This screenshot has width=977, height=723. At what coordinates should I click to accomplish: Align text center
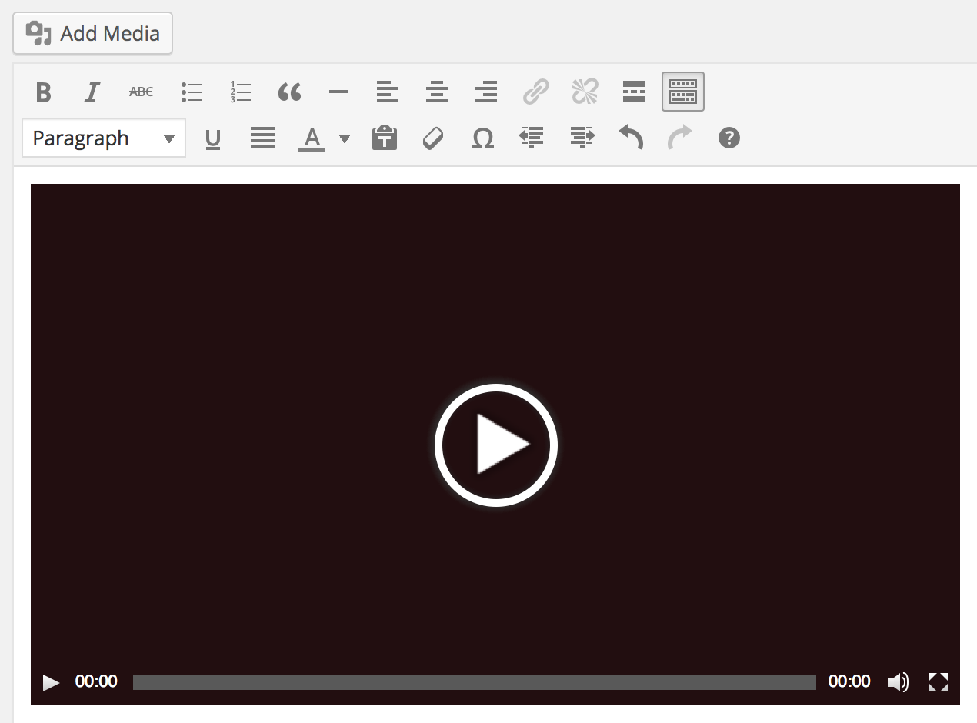coord(437,92)
